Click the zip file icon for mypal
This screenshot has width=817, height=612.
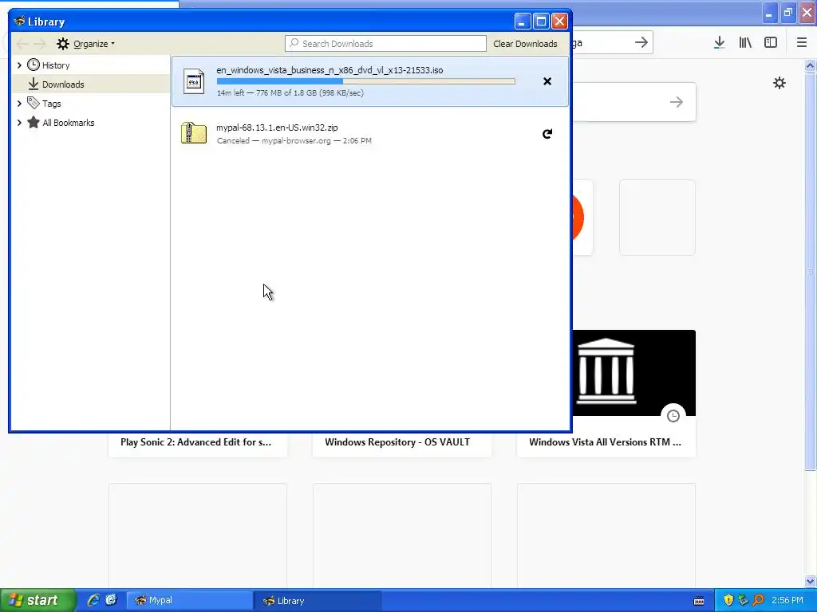[194, 133]
